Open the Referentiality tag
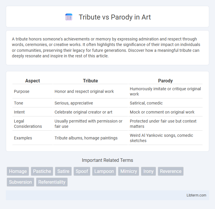 point(52,182)
